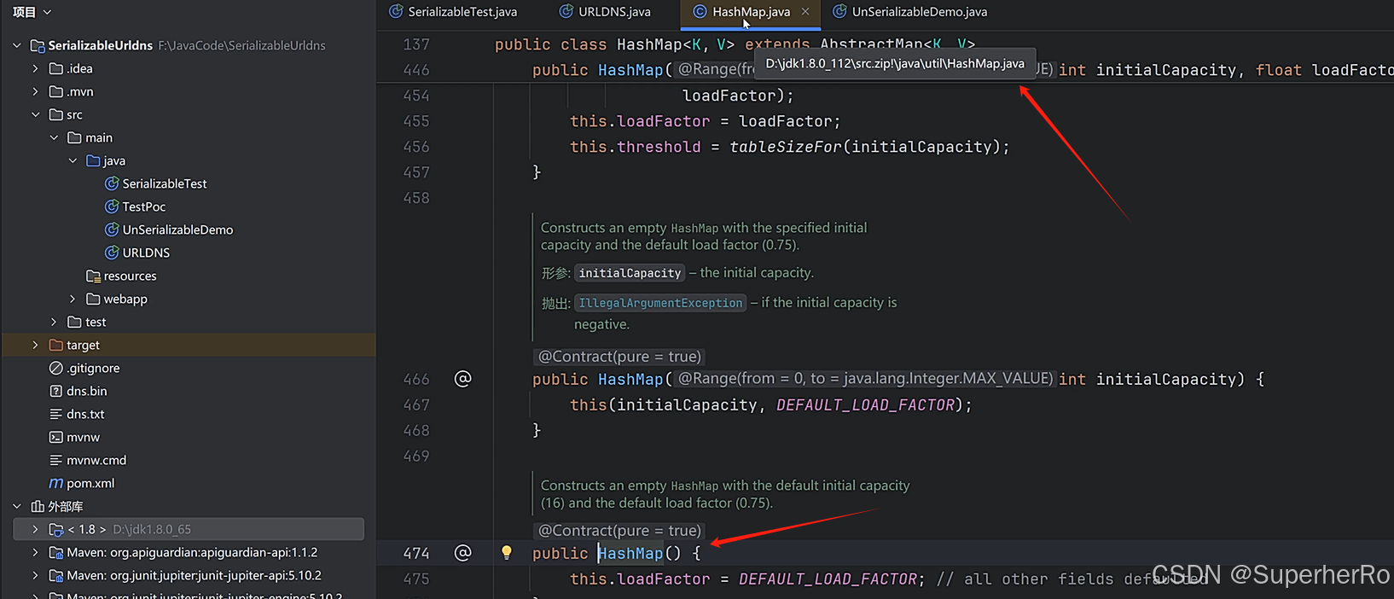Click line number 456 in the gutter
This screenshot has height=599, width=1394.
416,147
